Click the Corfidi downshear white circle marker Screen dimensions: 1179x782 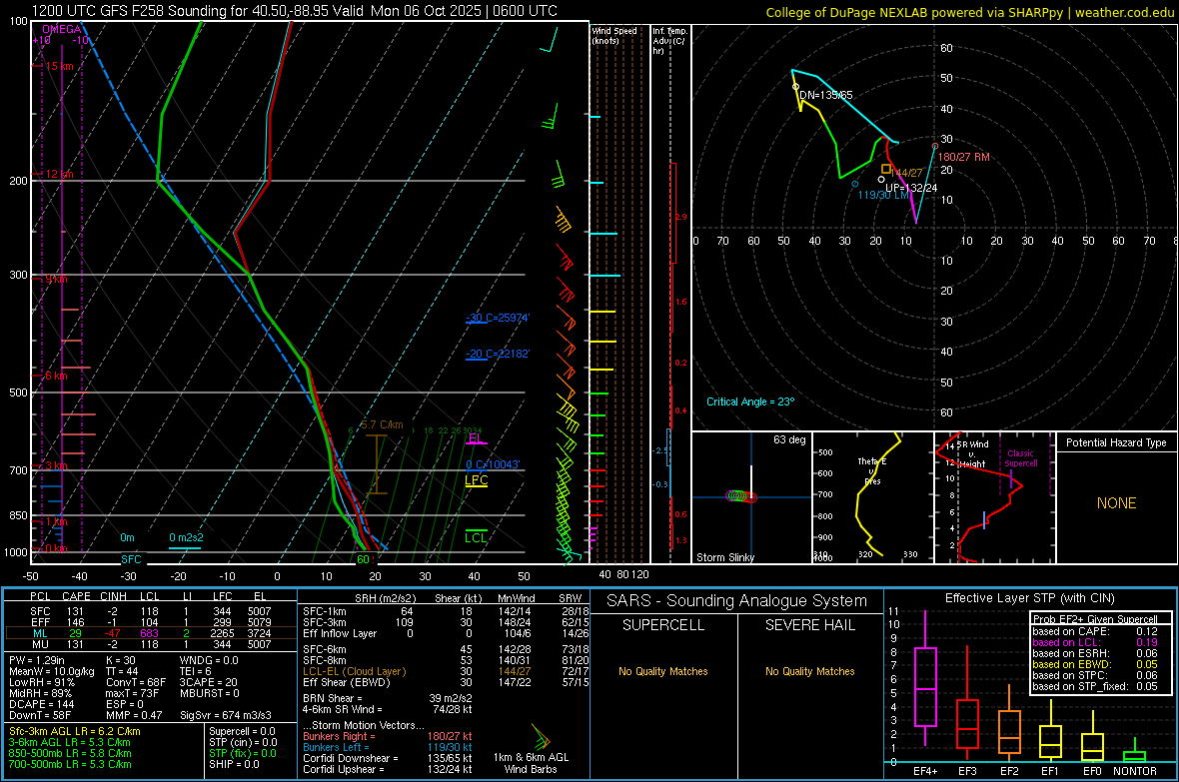tap(795, 87)
